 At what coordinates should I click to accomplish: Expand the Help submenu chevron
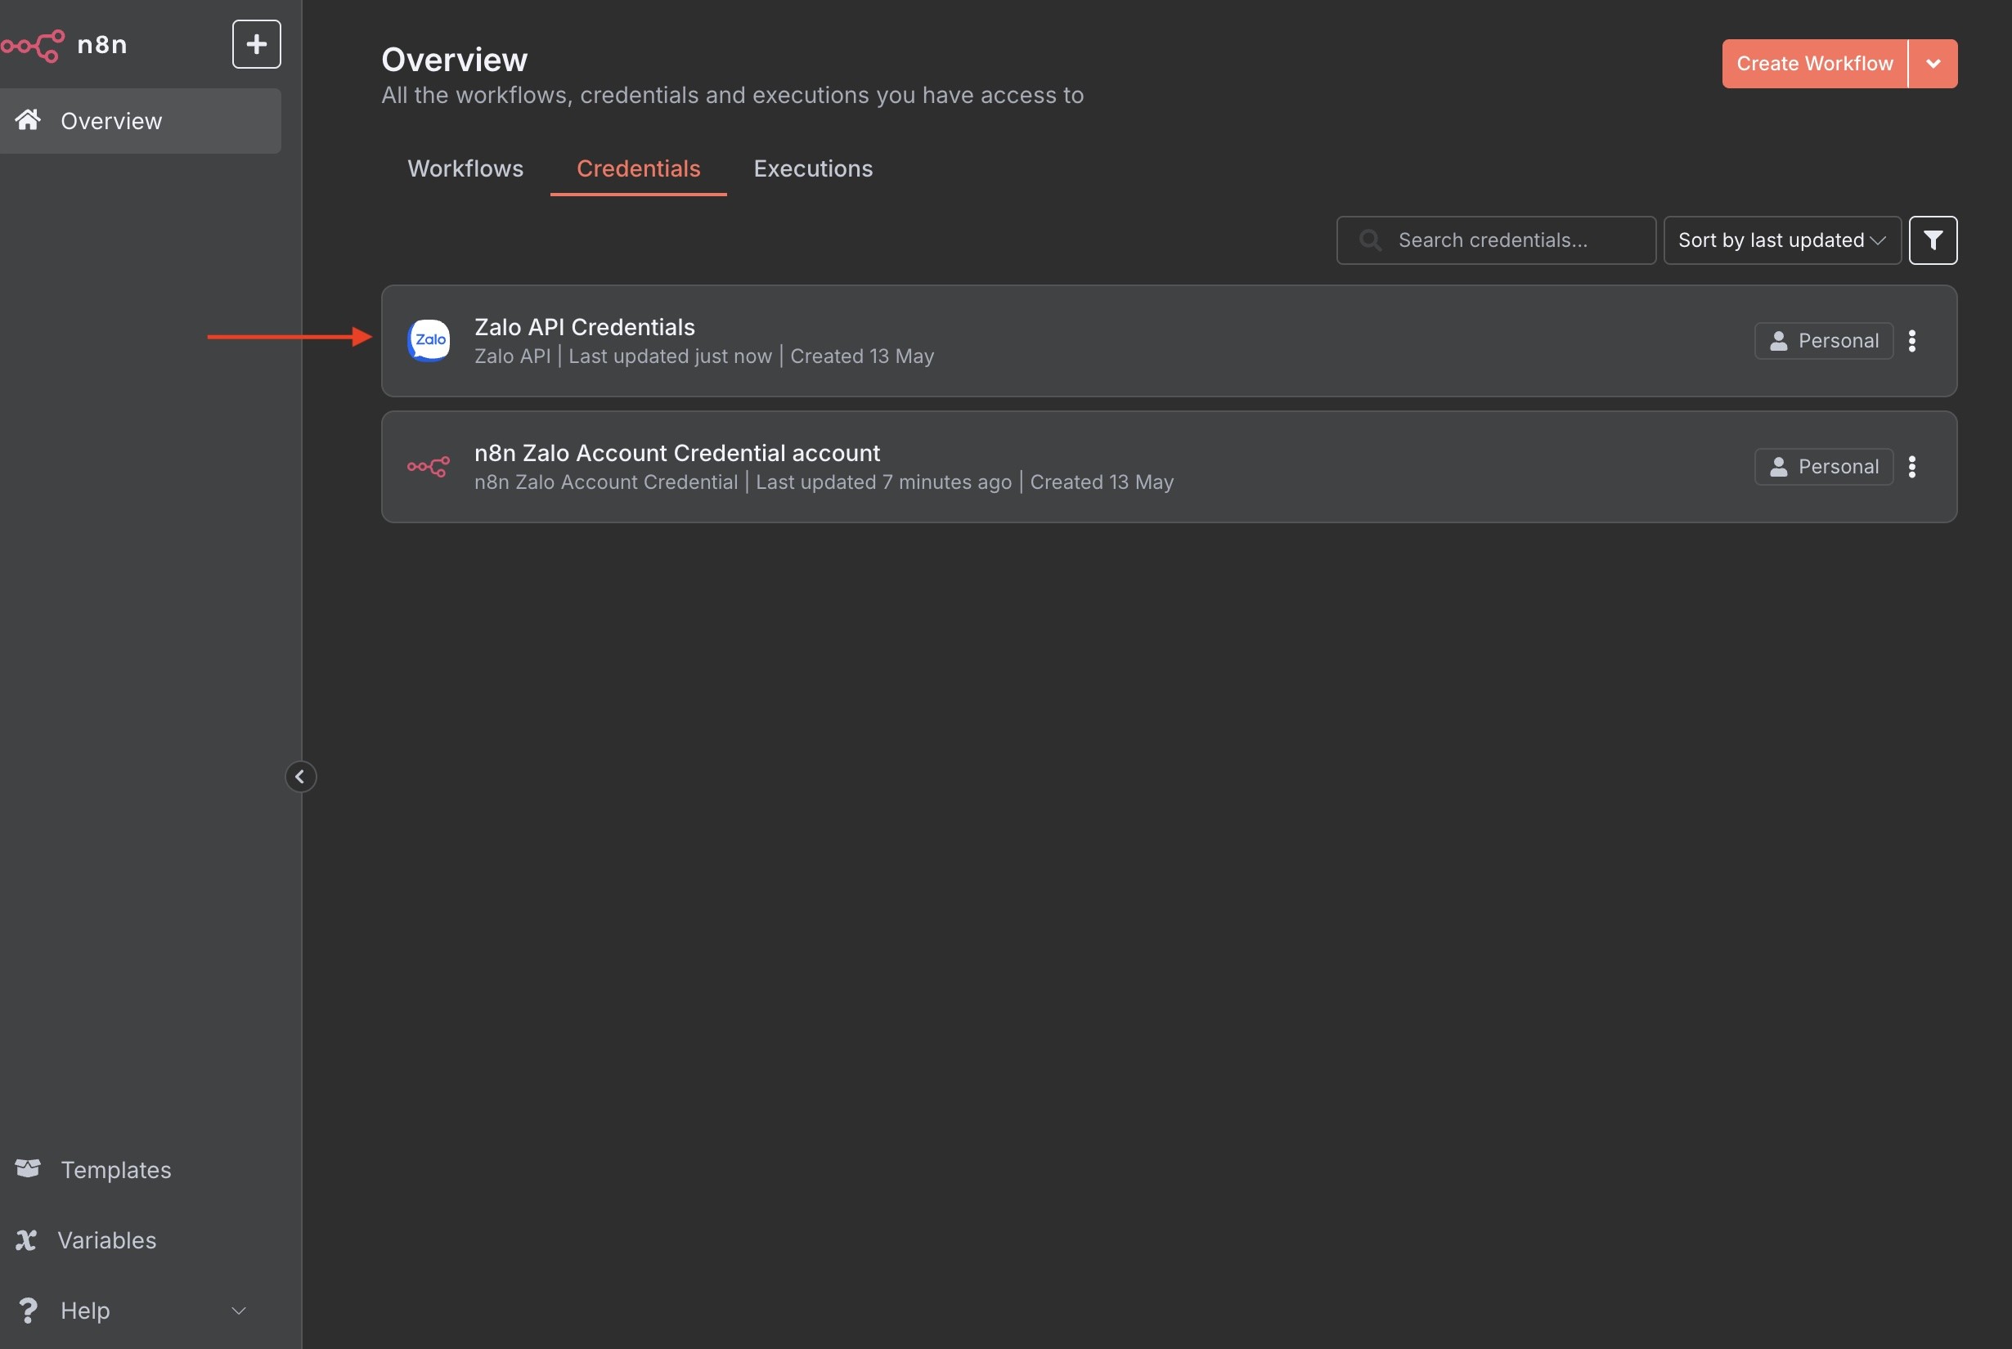pos(240,1311)
